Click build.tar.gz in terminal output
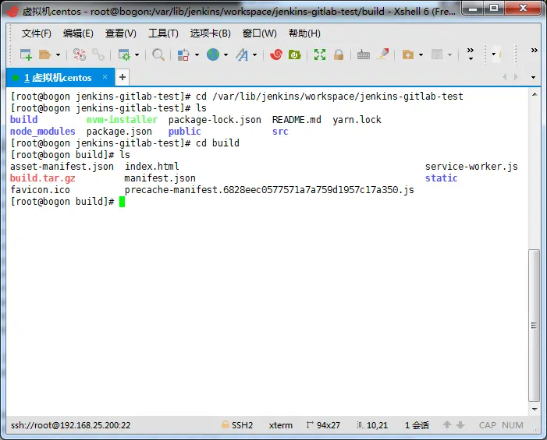Image resolution: width=547 pixels, height=440 pixels. click(x=43, y=178)
